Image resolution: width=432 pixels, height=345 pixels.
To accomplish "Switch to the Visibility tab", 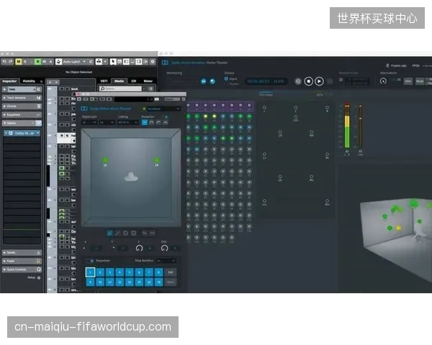I will [x=29, y=81].
